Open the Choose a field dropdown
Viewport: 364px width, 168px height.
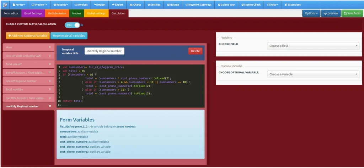coord(314,46)
